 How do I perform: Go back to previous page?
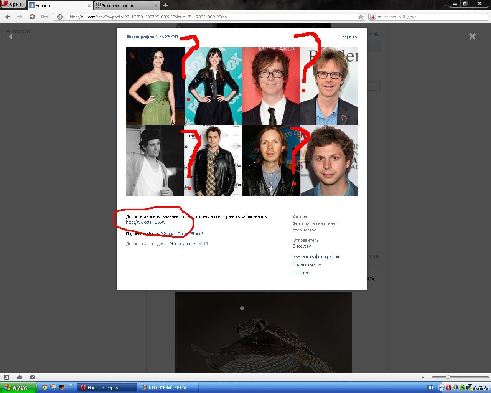tap(8, 17)
